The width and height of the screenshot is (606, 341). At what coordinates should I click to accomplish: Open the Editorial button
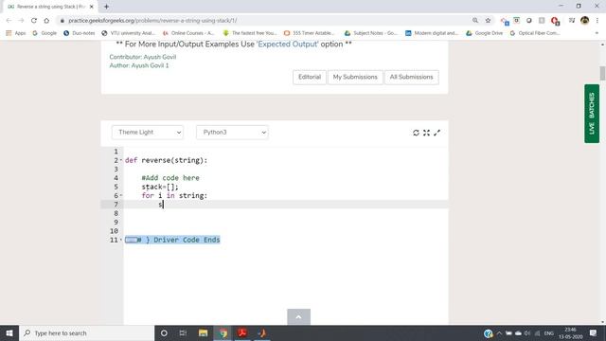310,77
